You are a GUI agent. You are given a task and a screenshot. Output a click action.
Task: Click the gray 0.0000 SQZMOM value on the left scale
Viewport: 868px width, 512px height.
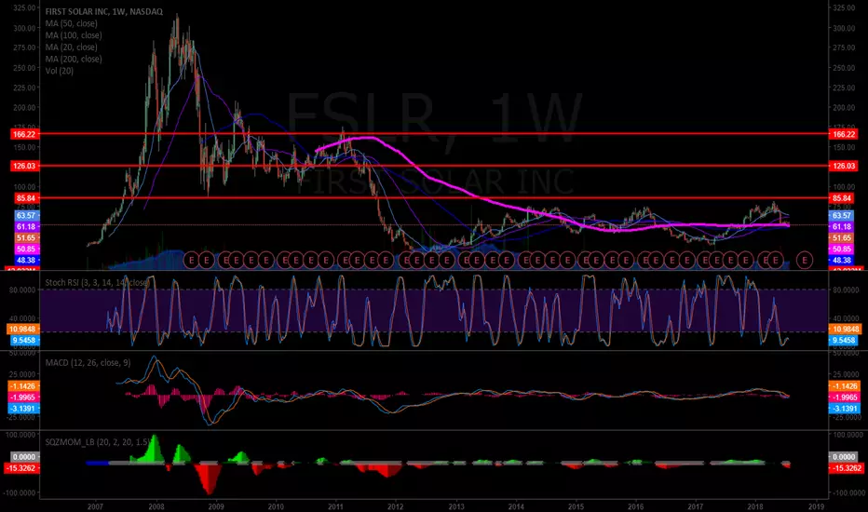pos(25,457)
